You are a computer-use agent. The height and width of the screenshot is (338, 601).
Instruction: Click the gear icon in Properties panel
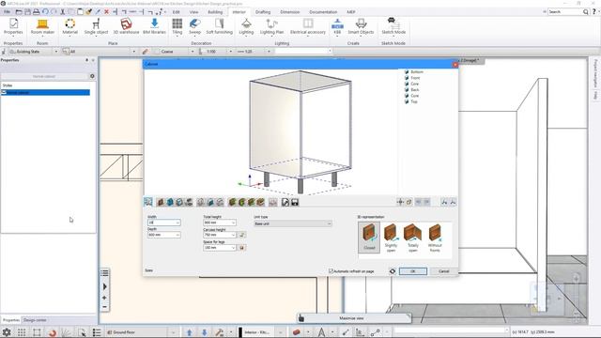pos(92,76)
